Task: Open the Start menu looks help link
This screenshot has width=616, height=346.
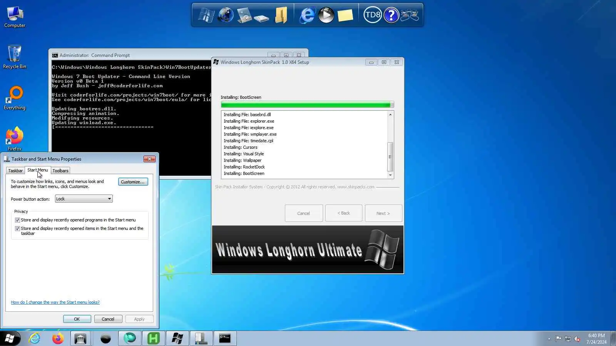Action: point(55,302)
